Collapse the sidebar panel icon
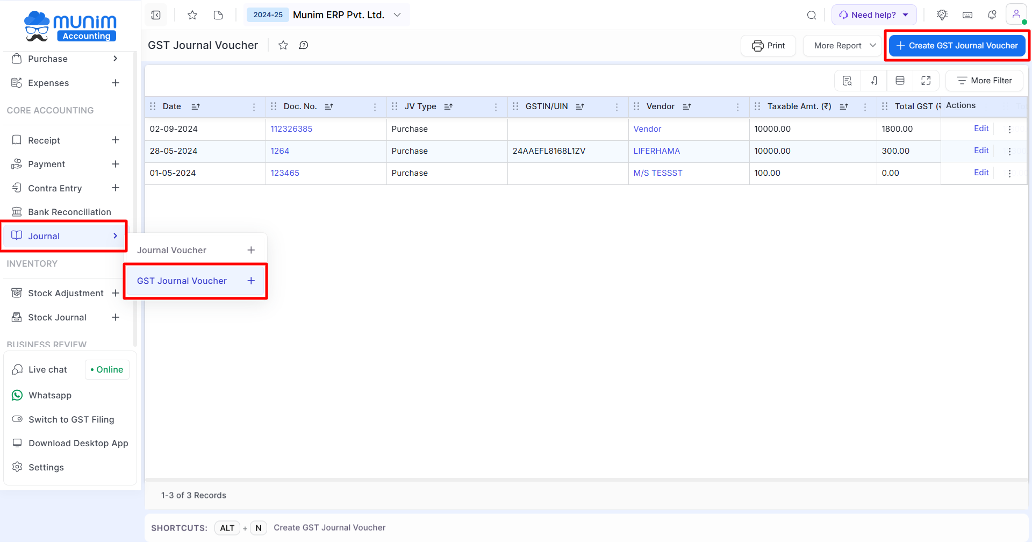The width and height of the screenshot is (1032, 543). point(156,15)
